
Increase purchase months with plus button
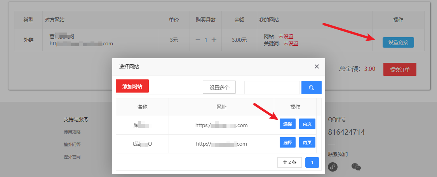214,40
